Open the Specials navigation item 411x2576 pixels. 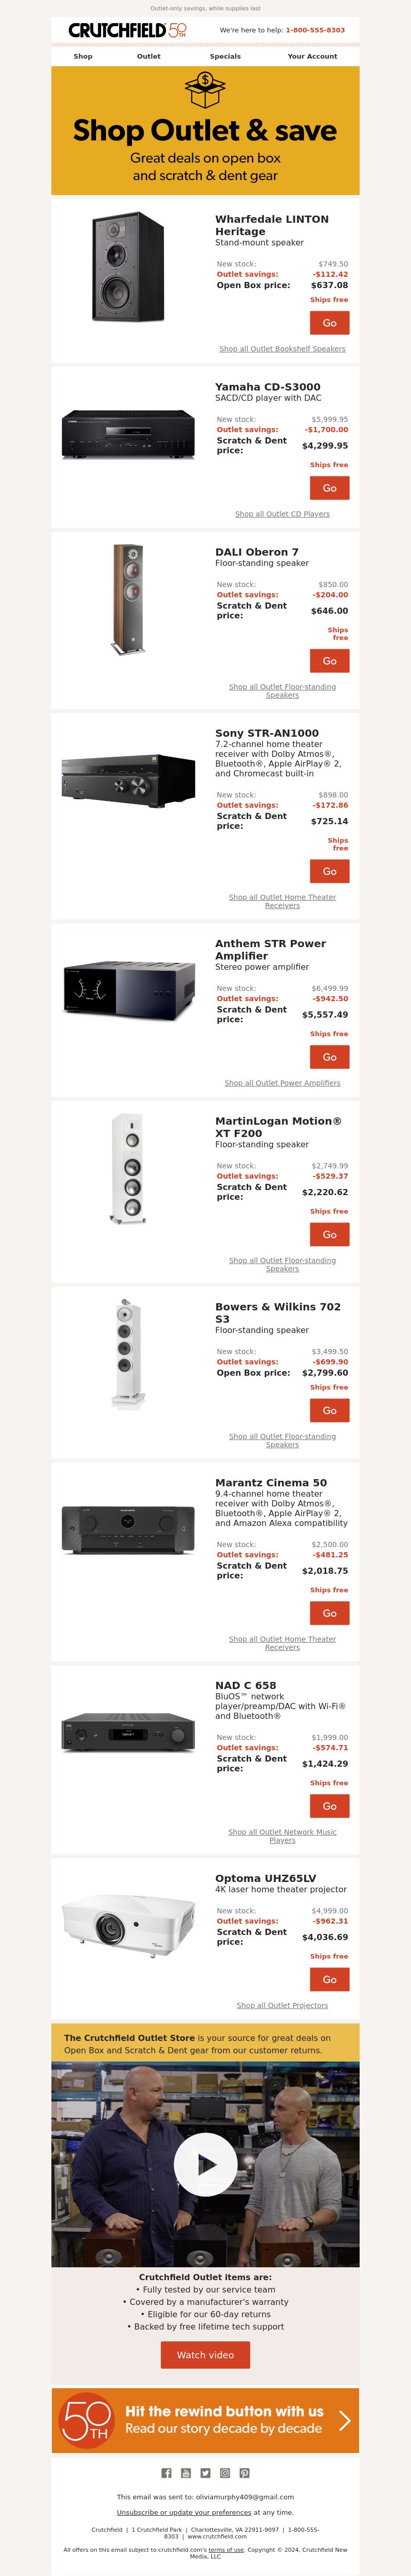point(226,57)
